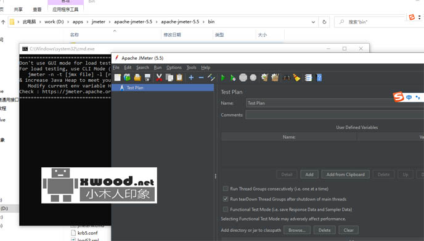The width and height of the screenshot is (424, 241).
Task: Click the Save floppy disk icon in JMeter
Action: [x=147, y=77]
